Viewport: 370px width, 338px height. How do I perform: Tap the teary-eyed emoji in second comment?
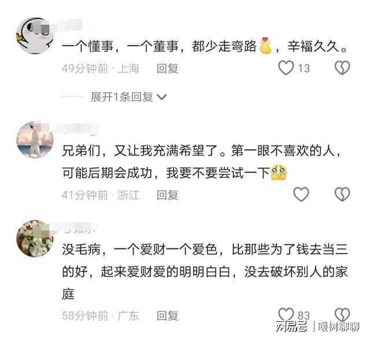pyautogui.click(x=279, y=172)
